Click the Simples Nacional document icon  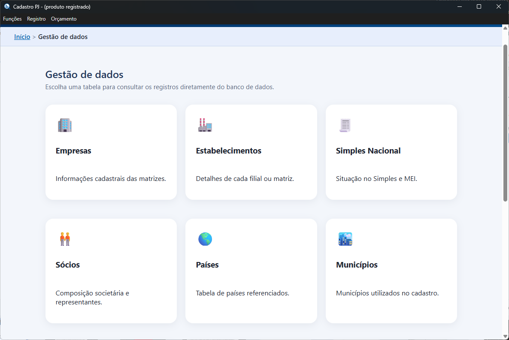click(x=345, y=125)
